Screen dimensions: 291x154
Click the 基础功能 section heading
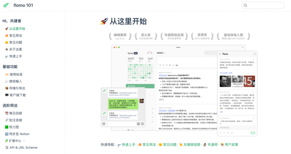10,67
